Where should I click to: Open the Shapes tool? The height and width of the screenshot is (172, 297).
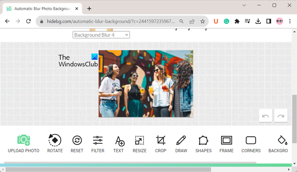(x=203, y=141)
